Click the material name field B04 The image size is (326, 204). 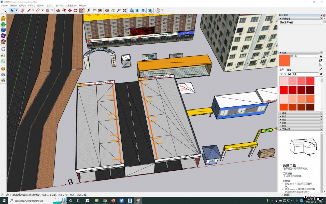pos(304,56)
